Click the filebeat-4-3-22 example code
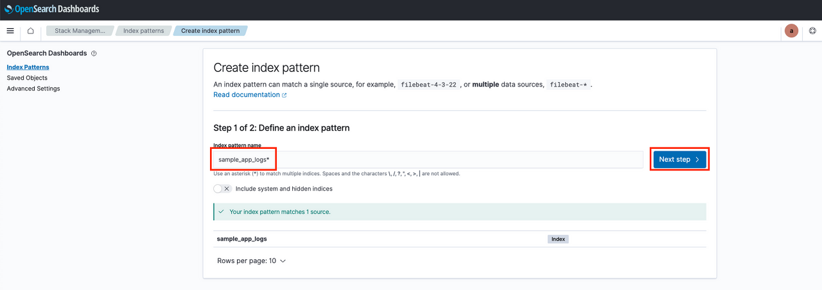The image size is (822, 290). click(x=428, y=85)
